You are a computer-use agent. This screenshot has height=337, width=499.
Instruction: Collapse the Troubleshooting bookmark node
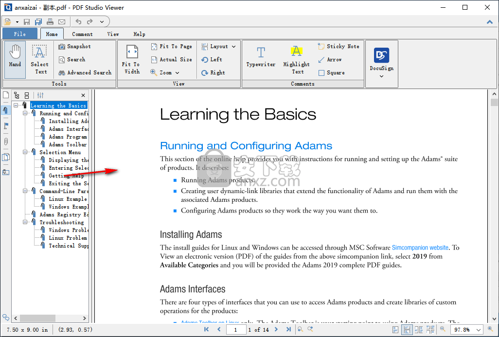coord(25,222)
